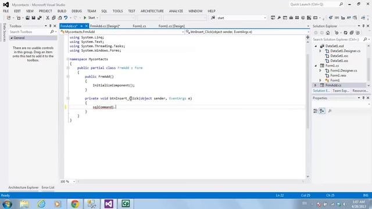Screen dimensions: 372x209
Task: Click the Save All toolbar icon
Action: [x=40, y=18]
